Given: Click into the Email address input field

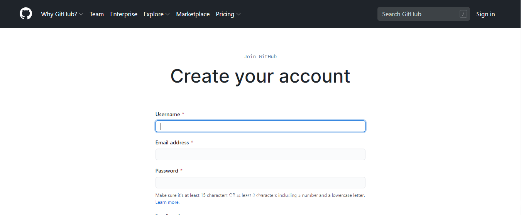Looking at the screenshot, I should [260, 154].
